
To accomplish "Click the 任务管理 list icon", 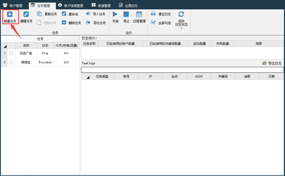I will click(x=33, y=5).
